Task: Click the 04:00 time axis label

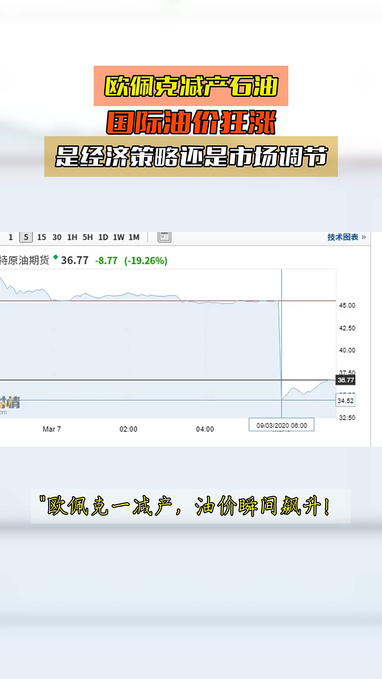Action: 205,429
